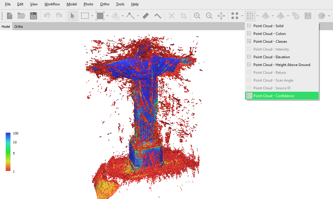333x199 pixels.
Task: Click the Zoom In magnifier icon
Action: click(197, 16)
